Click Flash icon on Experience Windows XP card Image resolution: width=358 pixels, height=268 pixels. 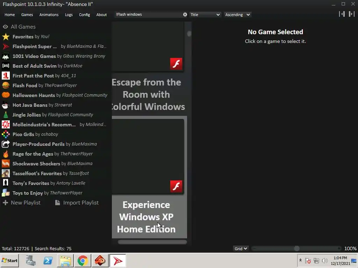176,186
